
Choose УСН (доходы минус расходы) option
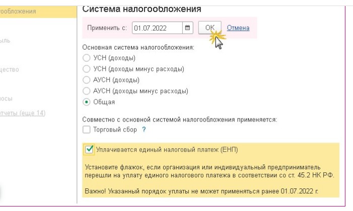click(x=85, y=69)
